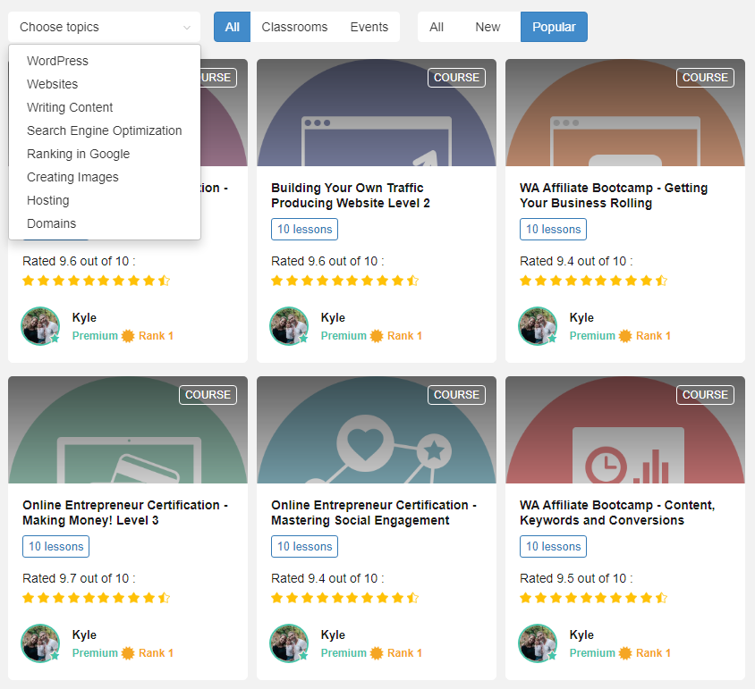755x689 pixels.
Task: Click COURSE badge on Keywords and Conversions card
Action: pyautogui.click(x=705, y=394)
